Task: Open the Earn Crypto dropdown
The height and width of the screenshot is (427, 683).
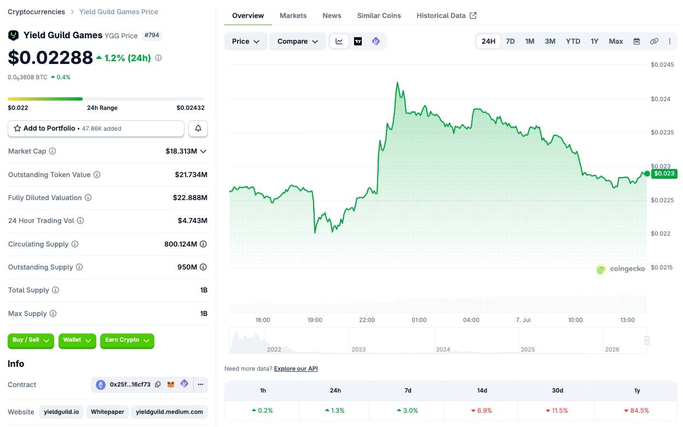Action: 127,340
